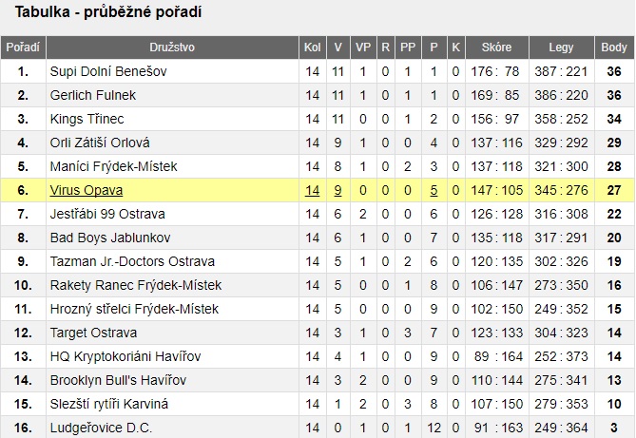Select the Supi Dolní Benešov team name
Screen dimensions: 636x438
pyautogui.click(x=108, y=71)
